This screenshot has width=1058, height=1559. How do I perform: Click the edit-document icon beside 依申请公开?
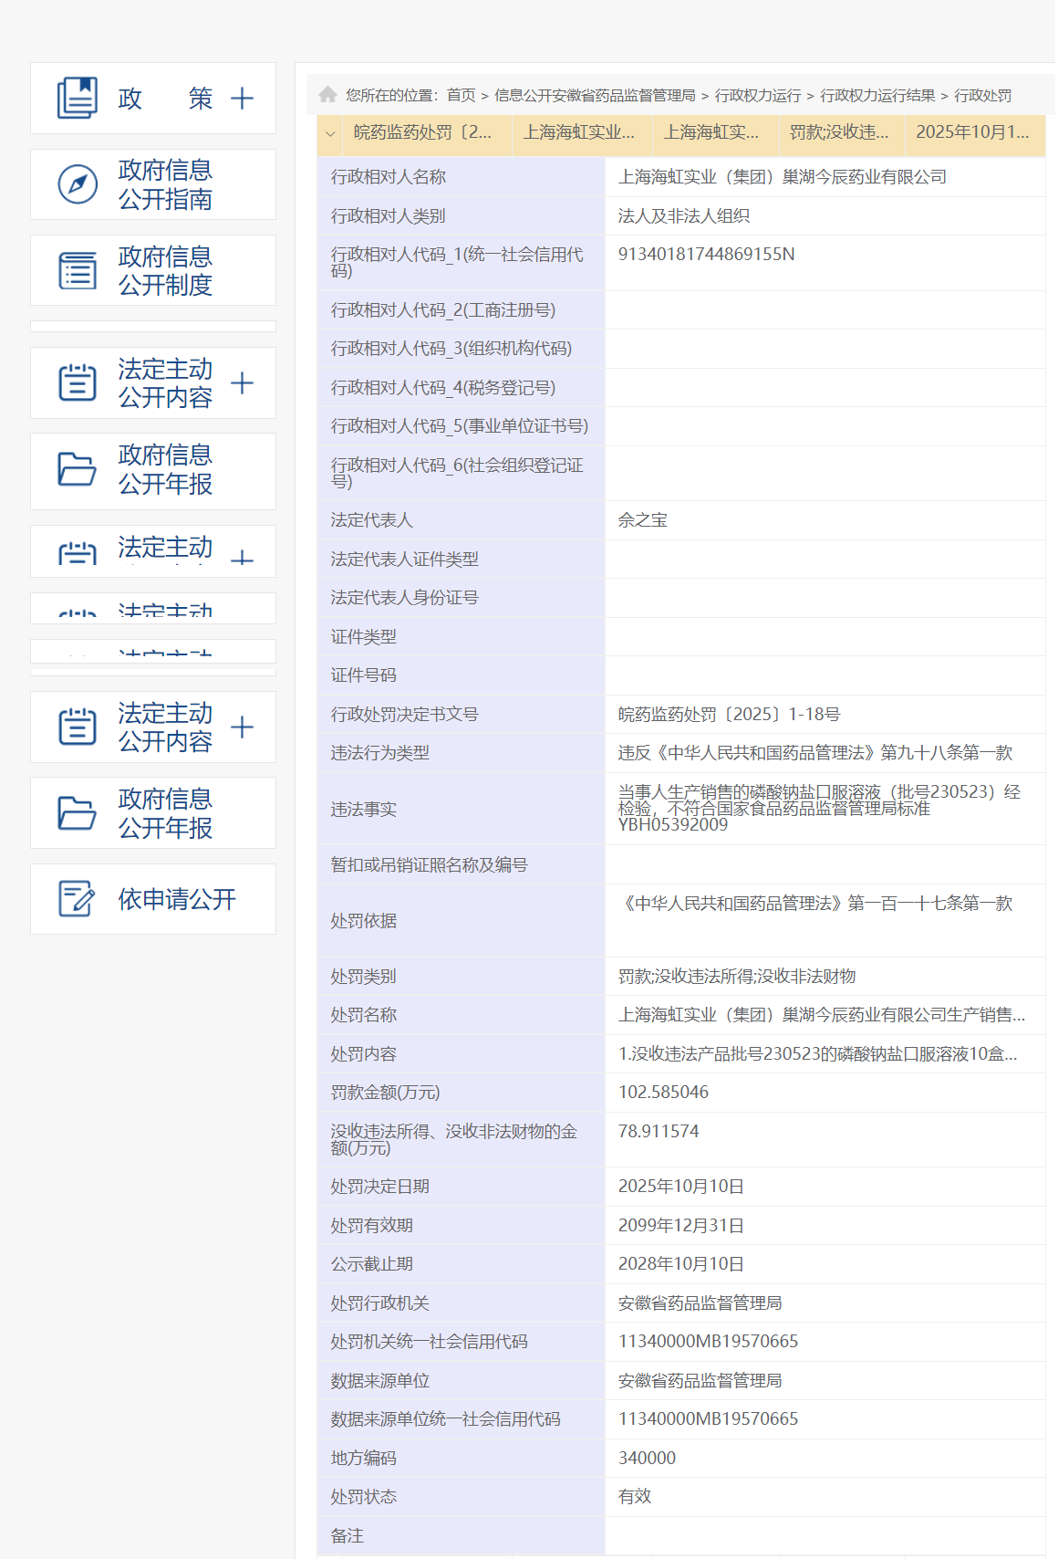(x=78, y=899)
